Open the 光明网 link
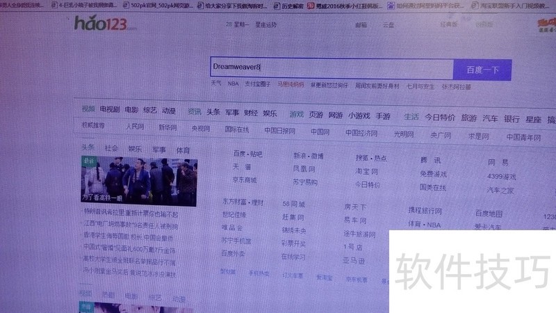 point(404,134)
